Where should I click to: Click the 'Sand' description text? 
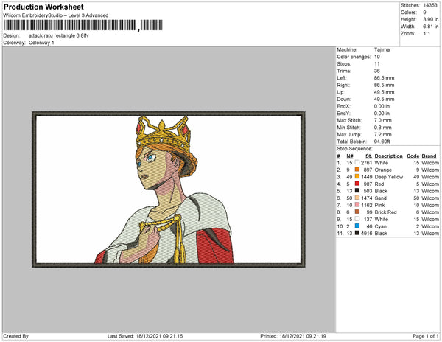pyautogui.click(x=381, y=198)
